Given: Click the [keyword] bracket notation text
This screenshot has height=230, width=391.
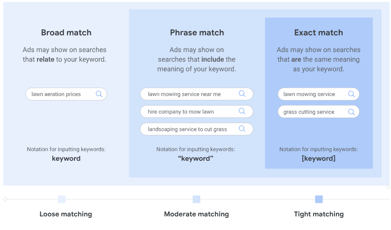Looking at the screenshot, I should tap(319, 158).
